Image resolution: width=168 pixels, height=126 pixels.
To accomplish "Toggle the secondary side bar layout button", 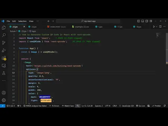I will point(147,21).
